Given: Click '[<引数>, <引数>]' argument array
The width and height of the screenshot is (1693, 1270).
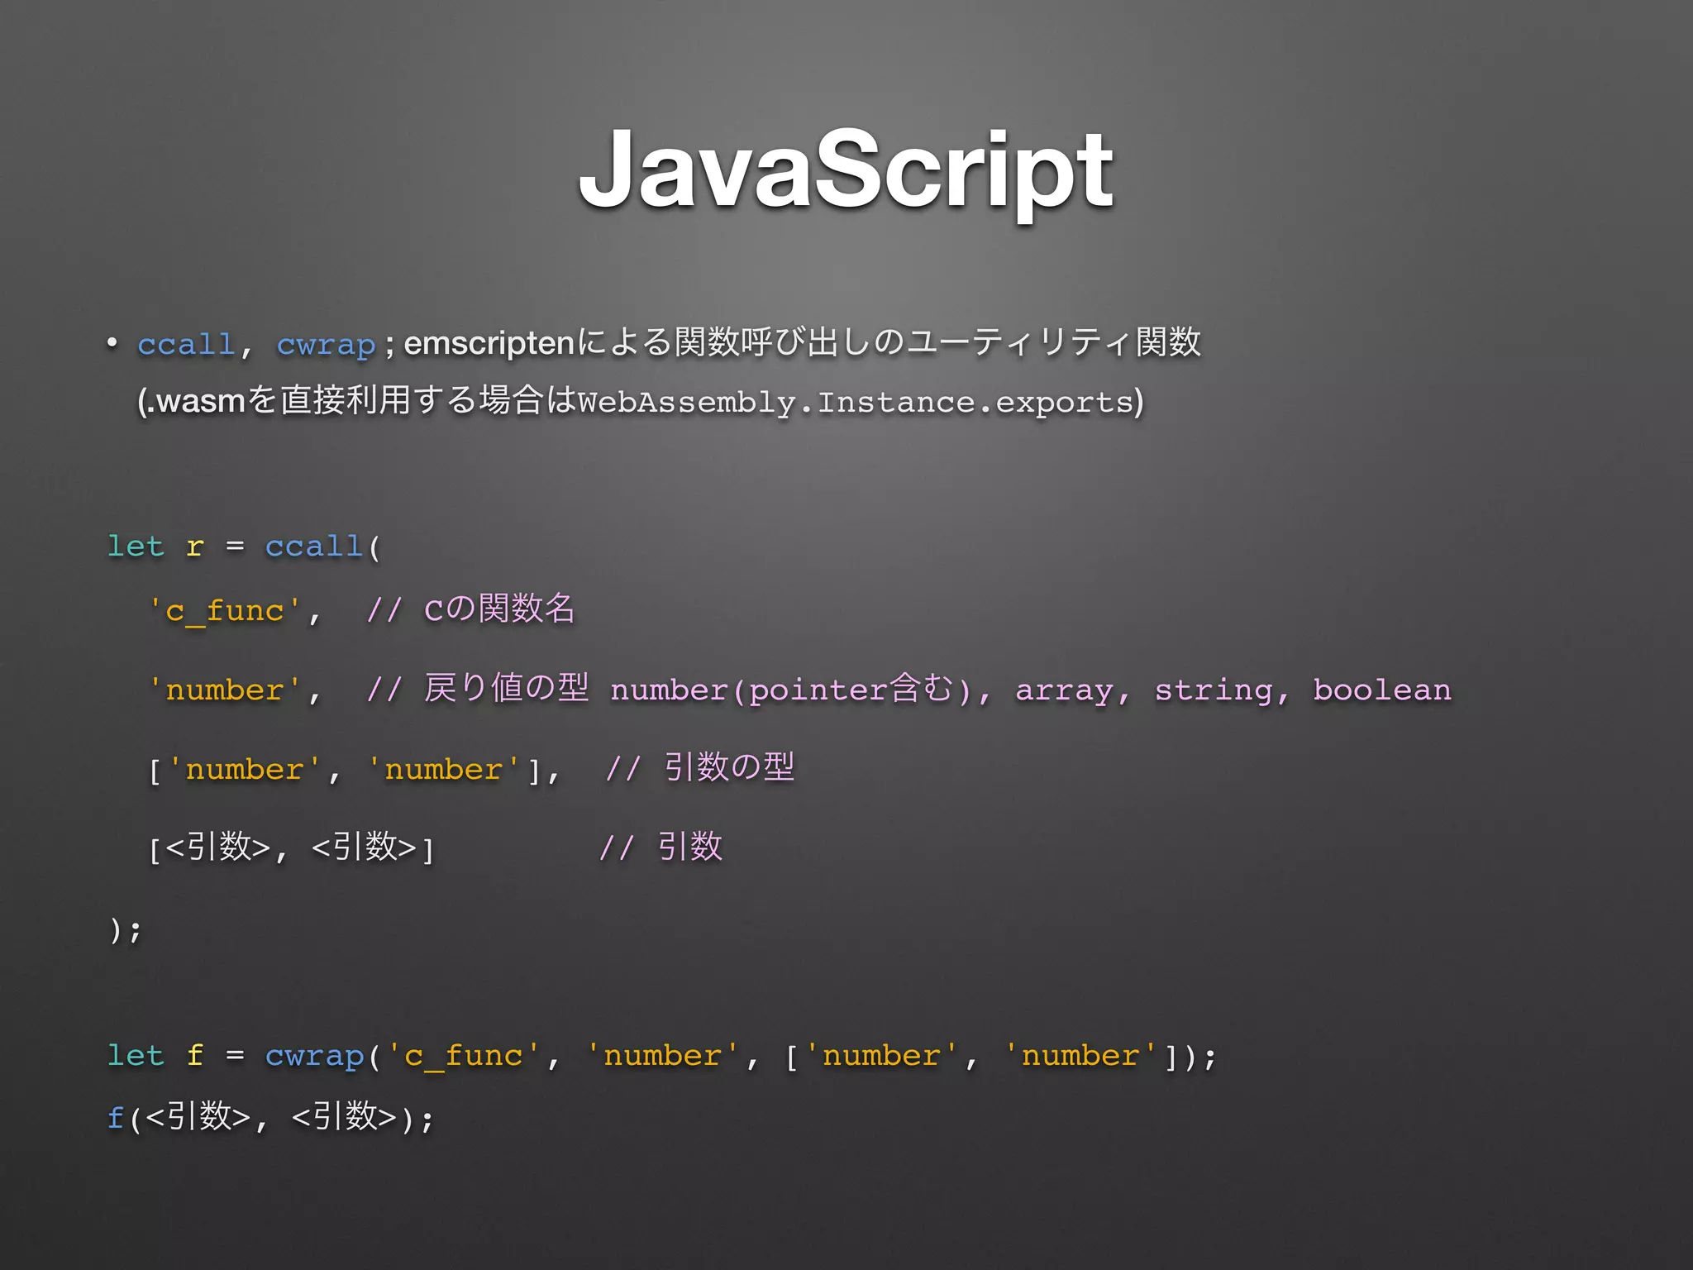Looking at the screenshot, I should pos(292,847).
